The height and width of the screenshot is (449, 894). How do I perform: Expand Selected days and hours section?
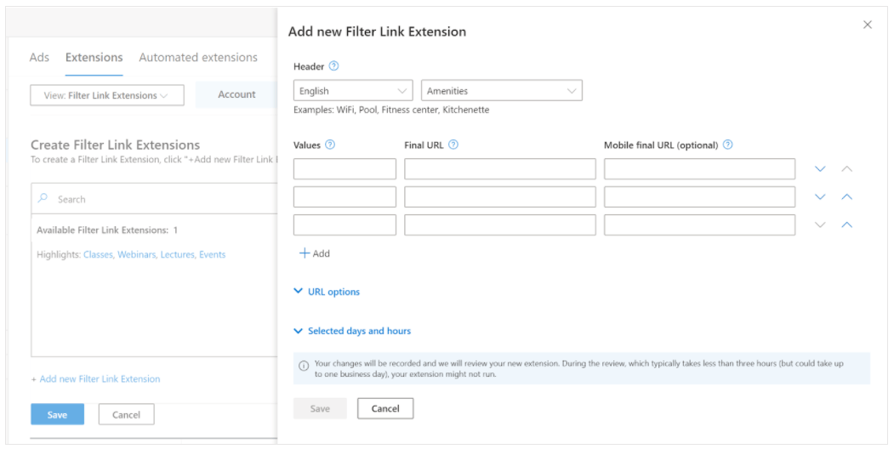coord(352,331)
